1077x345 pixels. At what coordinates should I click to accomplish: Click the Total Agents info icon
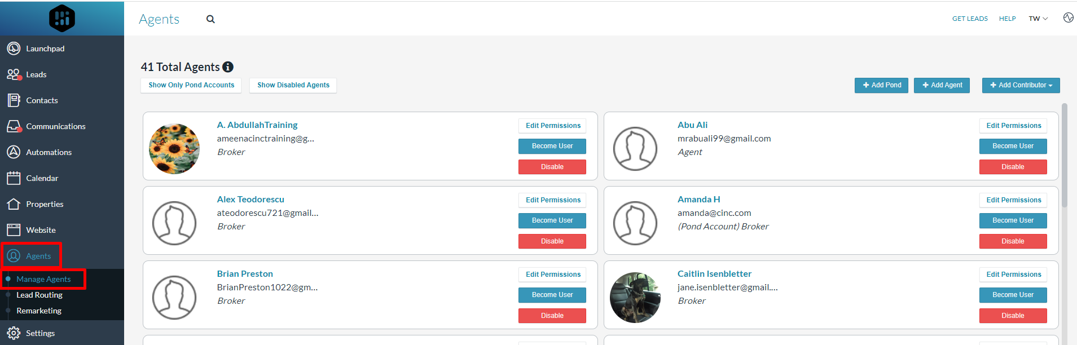(x=228, y=67)
